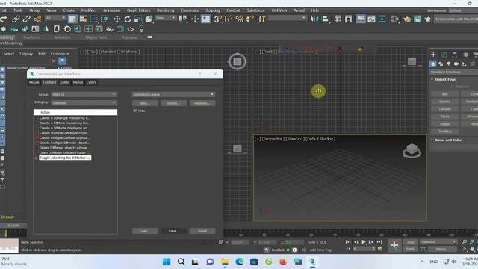Open the Named Selection Sets dropdown
The height and width of the screenshot is (269, 478).
click(287, 18)
